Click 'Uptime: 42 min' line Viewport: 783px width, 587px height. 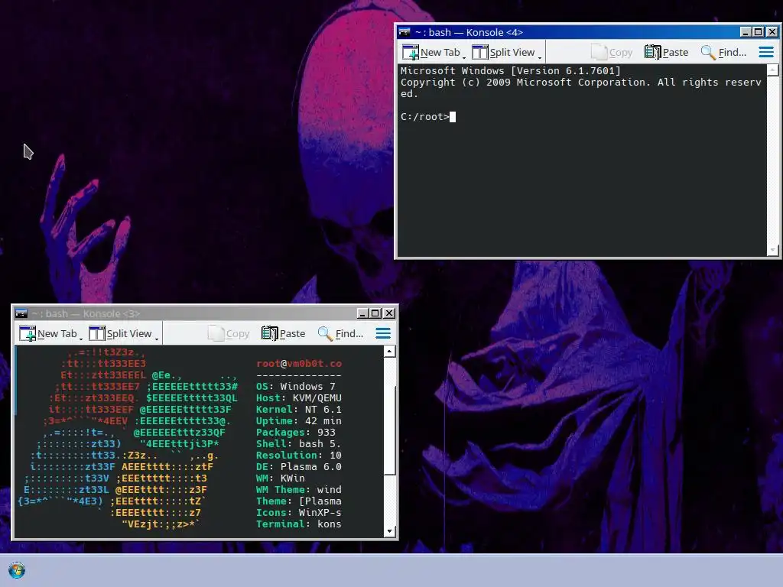[299, 421]
